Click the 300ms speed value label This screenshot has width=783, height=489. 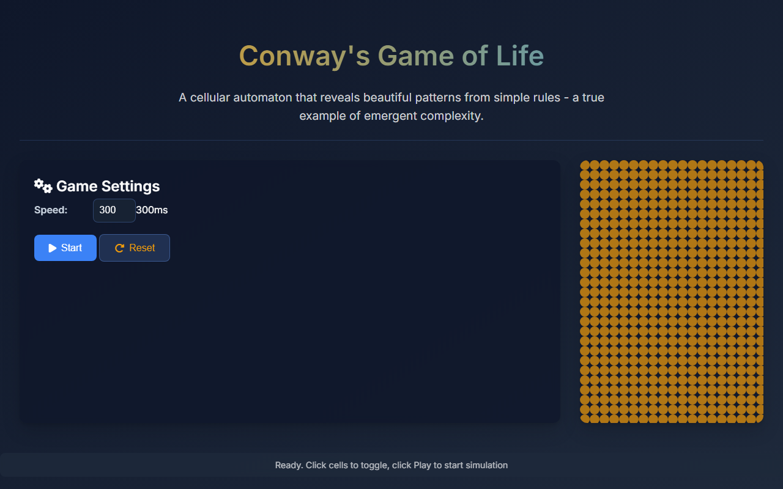(152, 210)
